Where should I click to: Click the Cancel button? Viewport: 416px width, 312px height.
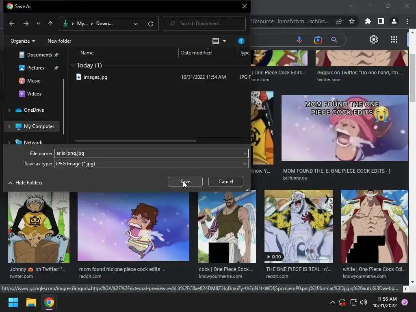(x=226, y=182)
